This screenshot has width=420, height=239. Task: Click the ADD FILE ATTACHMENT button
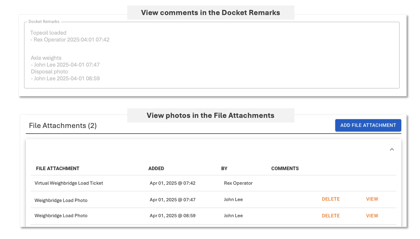[368, 125]
